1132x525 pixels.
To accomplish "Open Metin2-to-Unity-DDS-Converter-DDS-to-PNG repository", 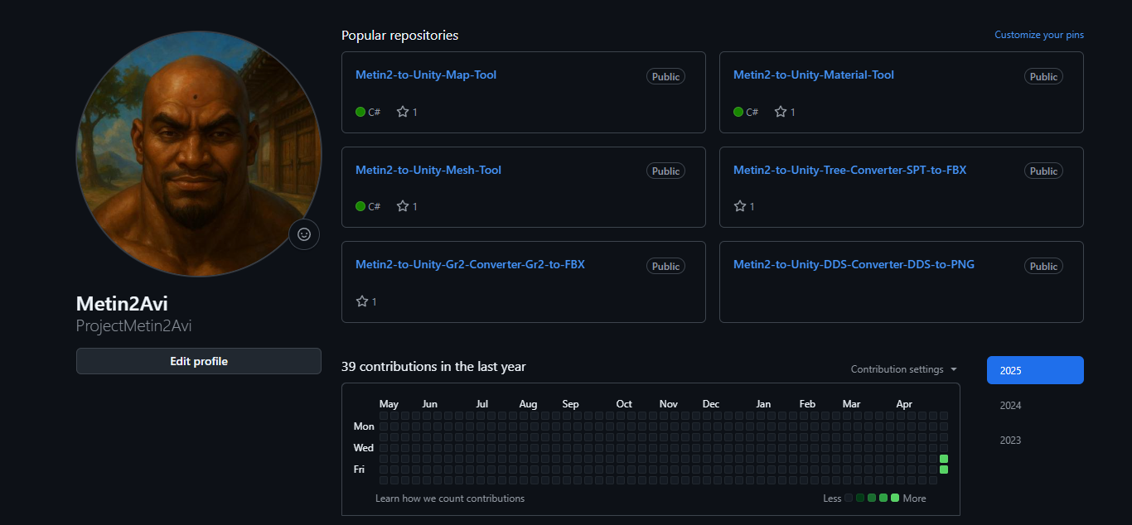I will click(x=854, y=265).
